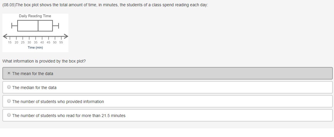Click the right whisker end cap of box plot
The width and height of the screenshot is (334, 137).
click(58, 26)
